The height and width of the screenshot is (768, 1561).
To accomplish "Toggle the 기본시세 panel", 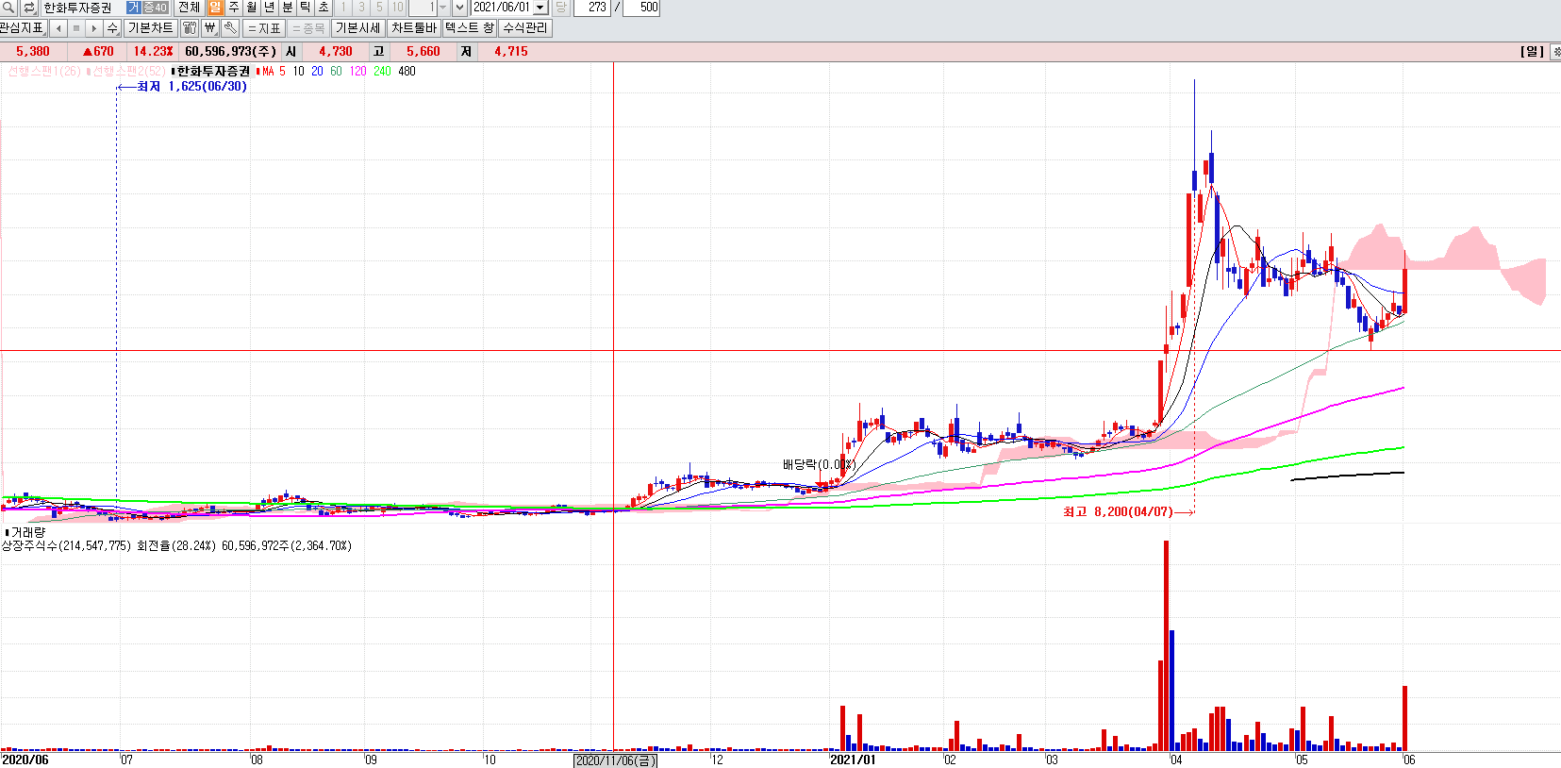I will point(358,28).
